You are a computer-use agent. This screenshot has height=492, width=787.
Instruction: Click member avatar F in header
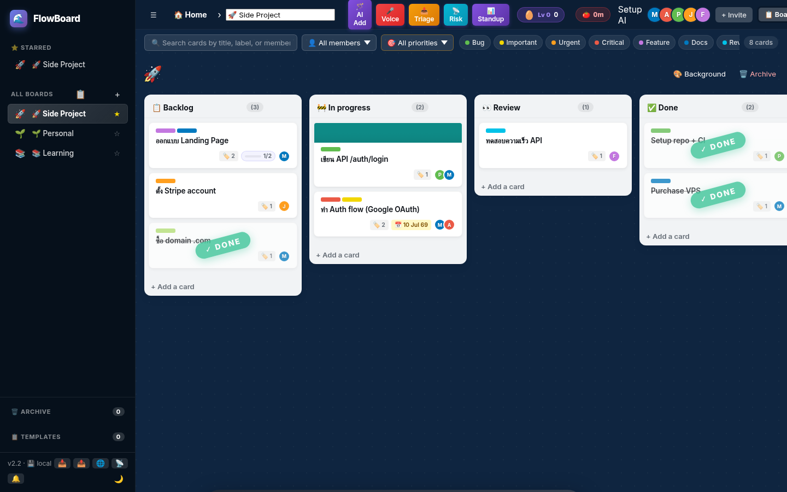(703, 15)
